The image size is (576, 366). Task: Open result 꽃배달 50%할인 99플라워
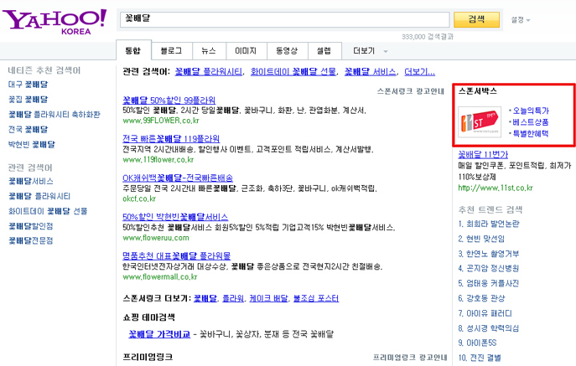pos(169,100)
